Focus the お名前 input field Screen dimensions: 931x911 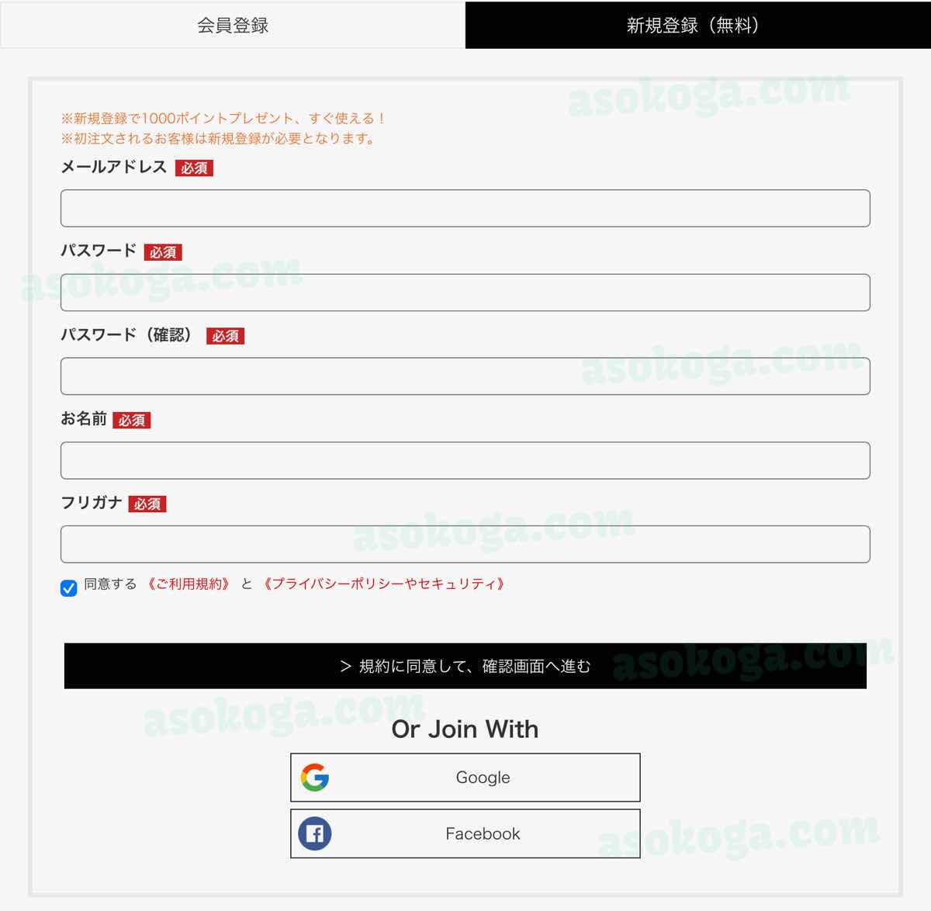[x=465, y=460]
